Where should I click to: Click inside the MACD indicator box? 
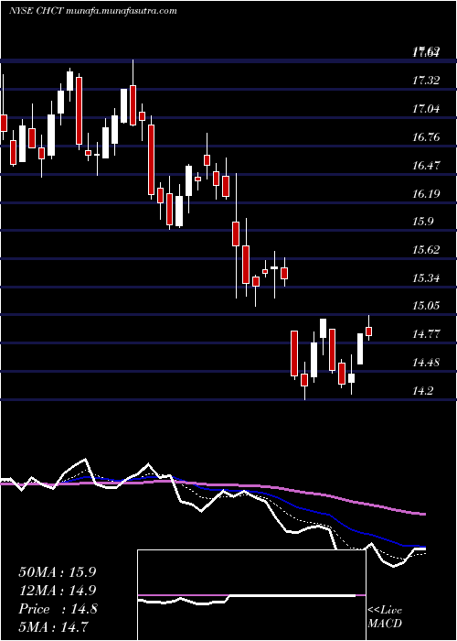251,595
